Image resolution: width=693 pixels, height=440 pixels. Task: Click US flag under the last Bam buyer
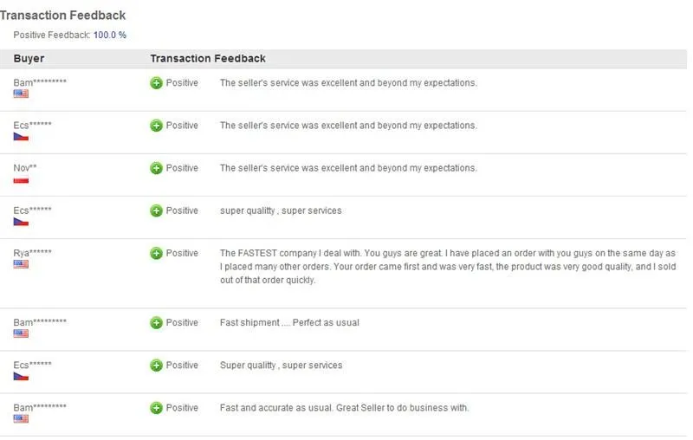pos(21,419)
